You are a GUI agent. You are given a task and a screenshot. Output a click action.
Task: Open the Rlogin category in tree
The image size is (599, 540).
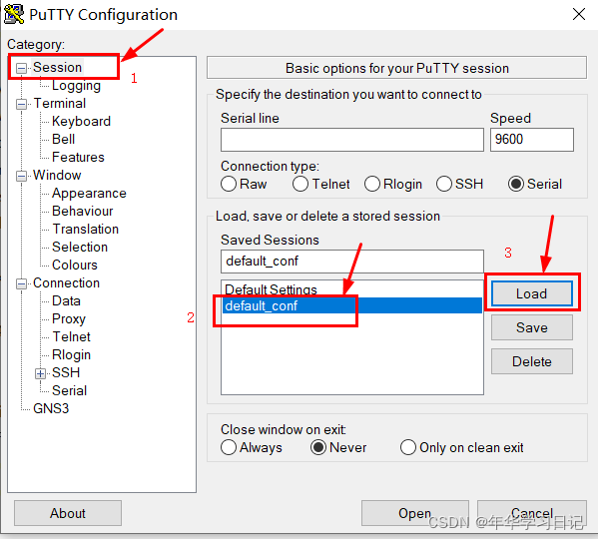coord(72,354)
